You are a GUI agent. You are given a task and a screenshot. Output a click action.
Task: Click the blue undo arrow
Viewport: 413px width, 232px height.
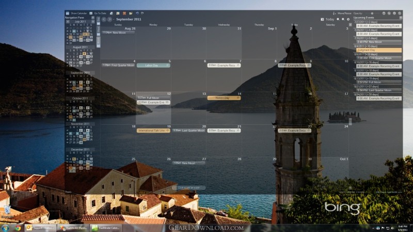[137, 13]
